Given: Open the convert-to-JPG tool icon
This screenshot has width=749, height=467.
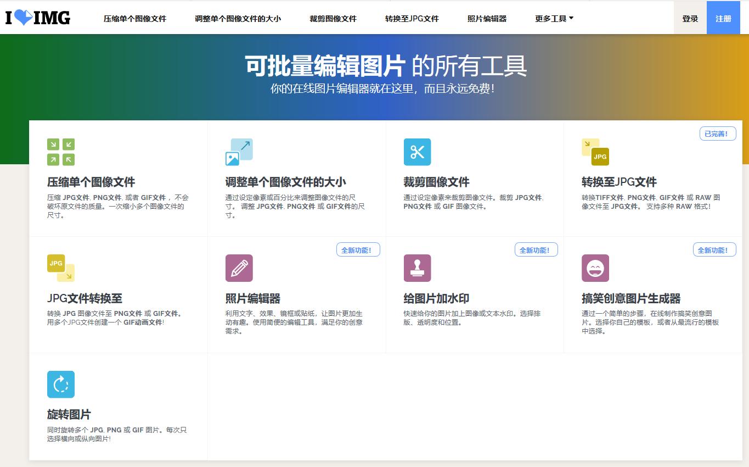Looking at the screenshot, I should [595, 152].
